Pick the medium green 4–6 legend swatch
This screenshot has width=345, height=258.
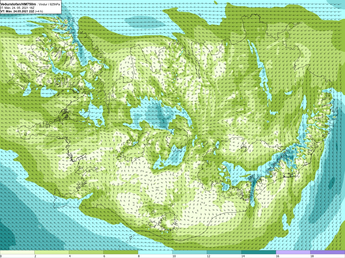tap(86, 252)
